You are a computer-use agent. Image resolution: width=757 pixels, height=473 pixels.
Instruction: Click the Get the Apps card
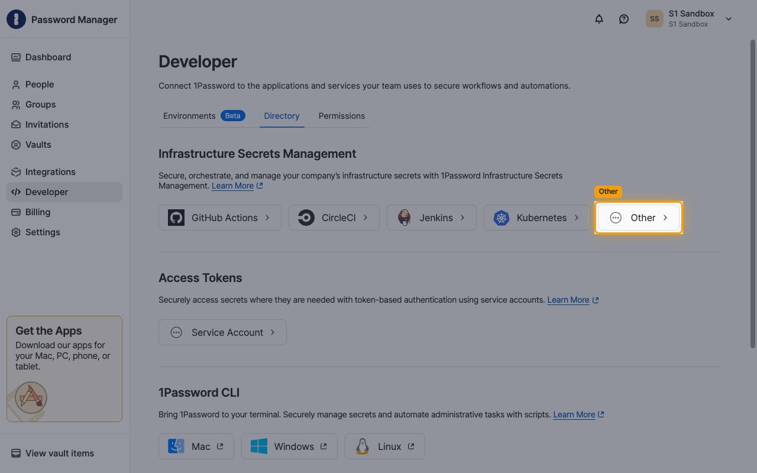point(64,369)
